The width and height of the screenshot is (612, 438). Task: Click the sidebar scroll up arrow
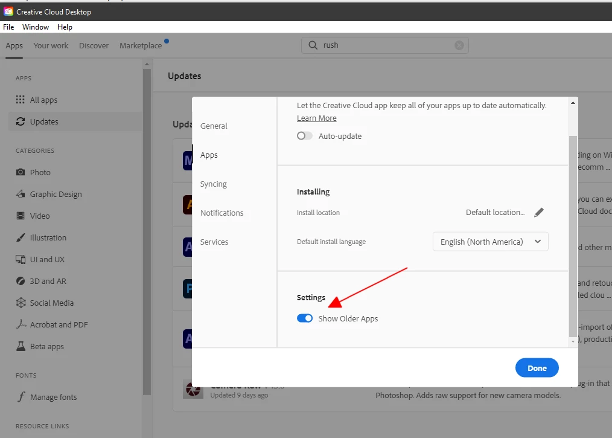[147, 64]
